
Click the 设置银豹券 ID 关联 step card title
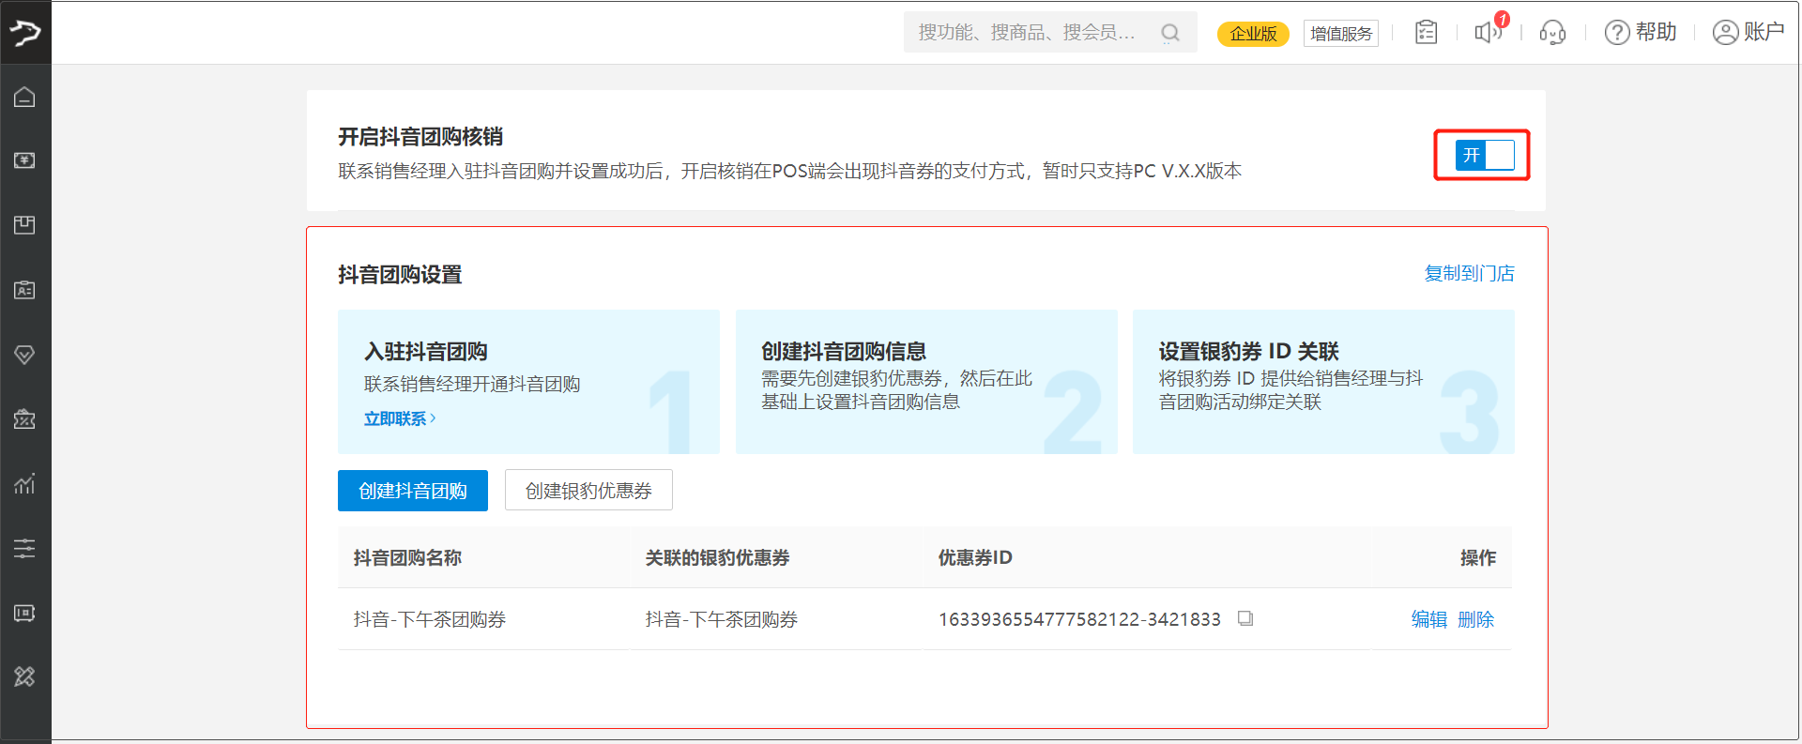1249,352
